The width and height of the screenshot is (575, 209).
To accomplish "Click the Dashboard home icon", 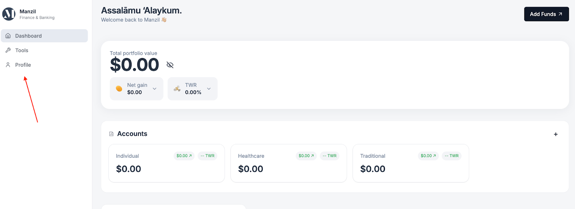I will point(8,36).
